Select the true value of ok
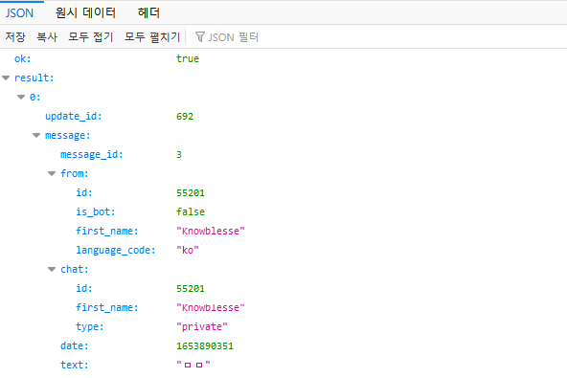The height and width of the screenshot is (378, 567). tap(188, 59)
